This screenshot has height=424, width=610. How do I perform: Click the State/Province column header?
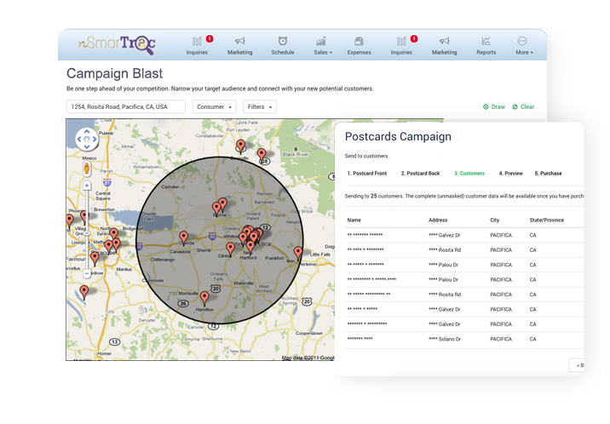547,220
